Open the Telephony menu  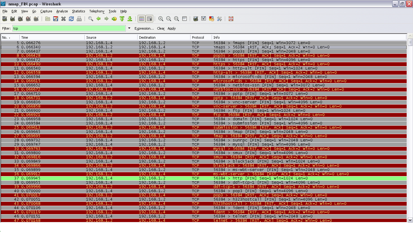point(97,11)
